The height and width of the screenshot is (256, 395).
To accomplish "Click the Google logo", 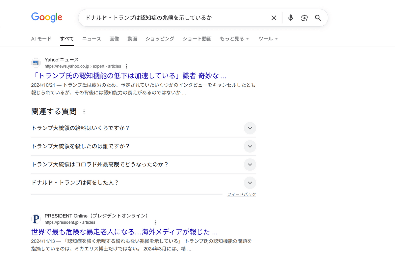I will 47,17.
